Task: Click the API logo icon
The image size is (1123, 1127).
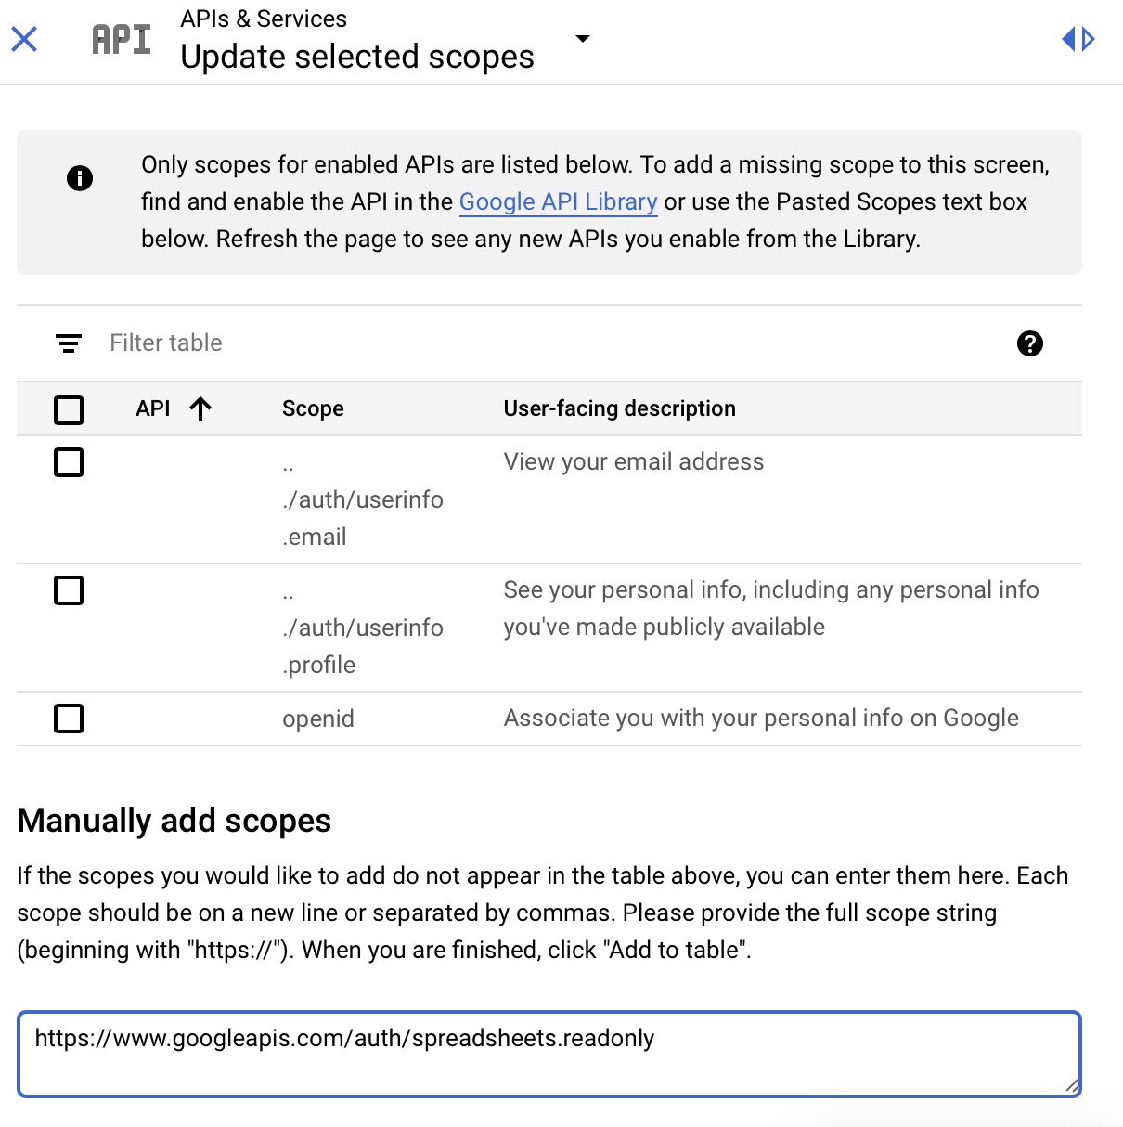Action: 122,39
